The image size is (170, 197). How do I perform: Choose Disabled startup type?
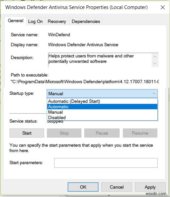(x=102, y=118)
